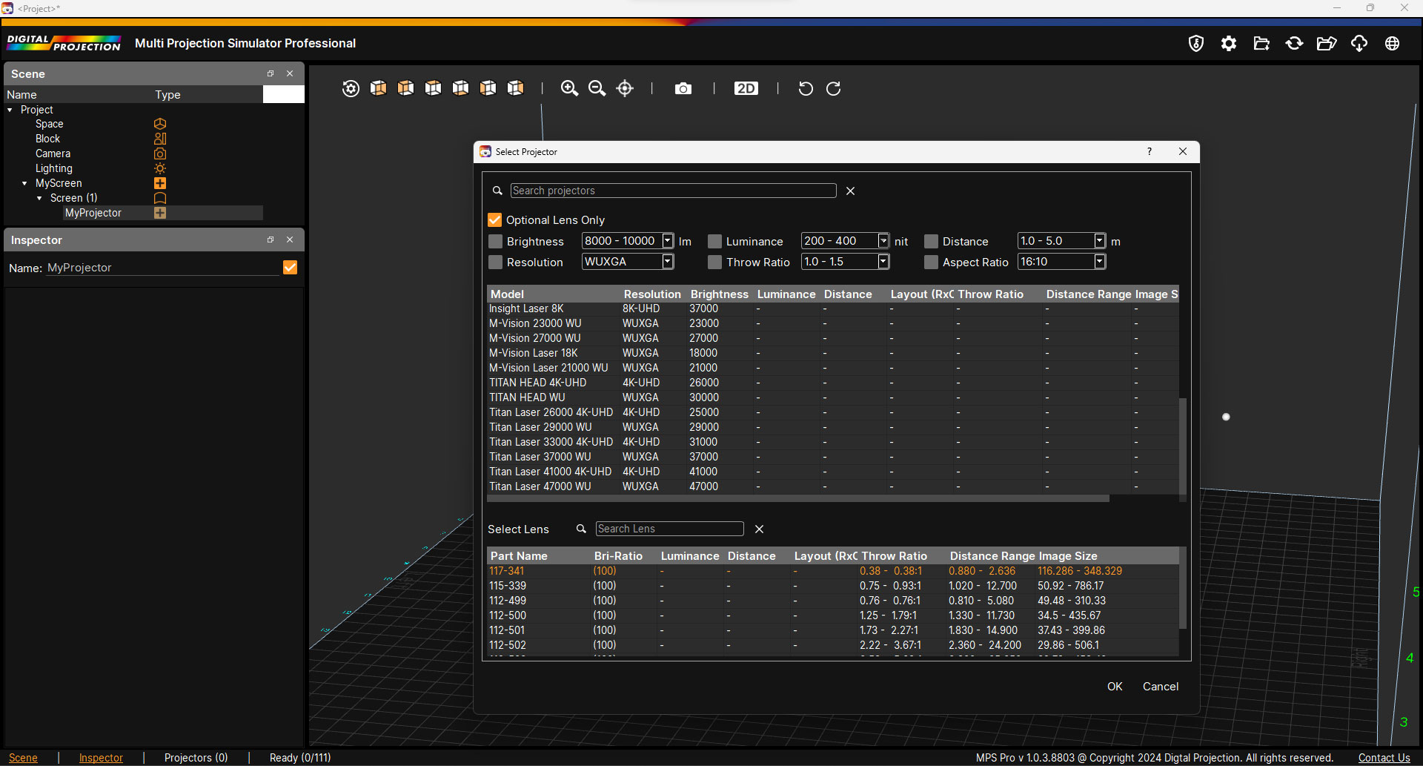Switch to 2D view mode
Image resolution: width=1423 pixels, height=766 pixels.
(746, 88)
